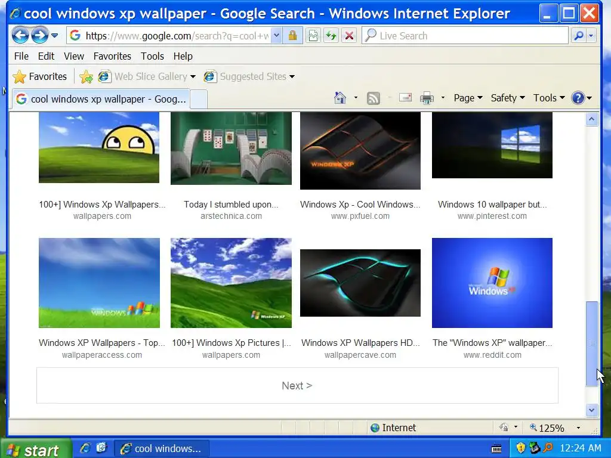611x458 pixels.
Task: Click the RSS feeds icon
Action: (x=374, y=98)
